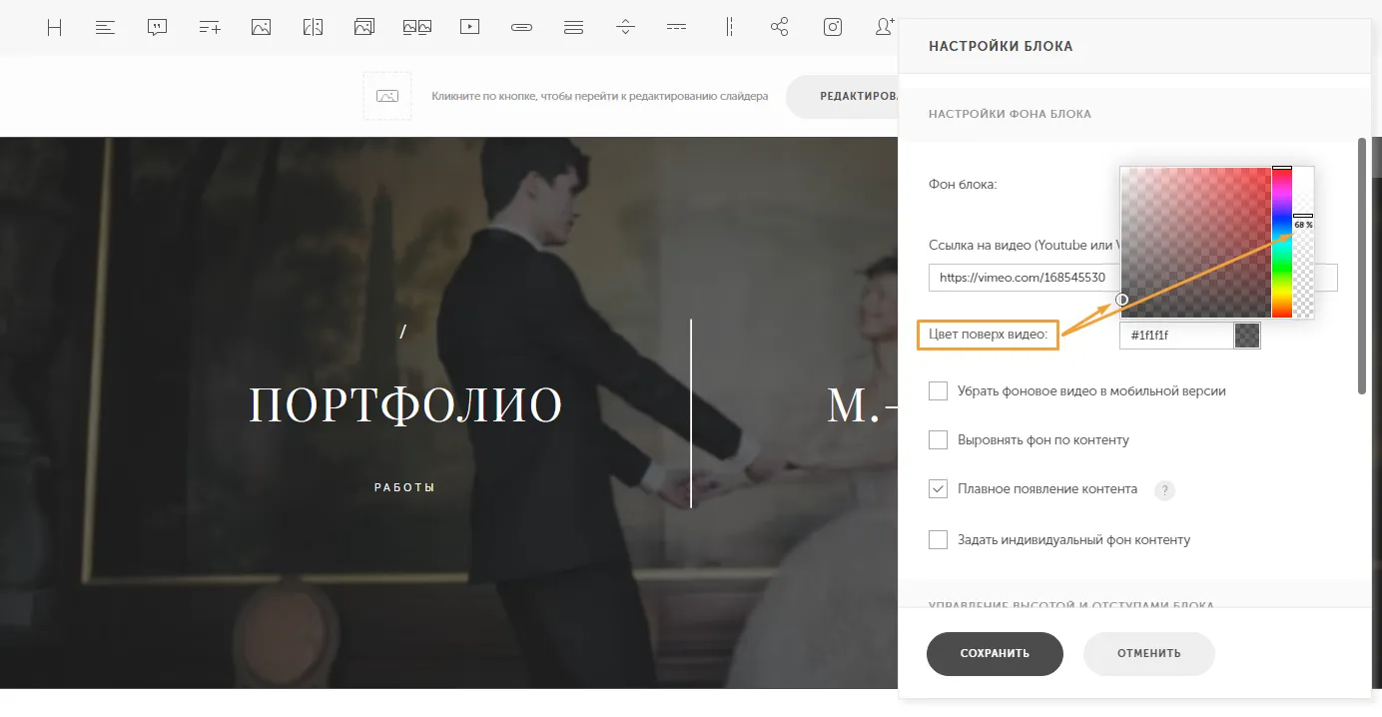This screenshot has height=717, width=1382.
Task: Uncheck 'Плавное появление контента'
Action: tap(938, 489)
